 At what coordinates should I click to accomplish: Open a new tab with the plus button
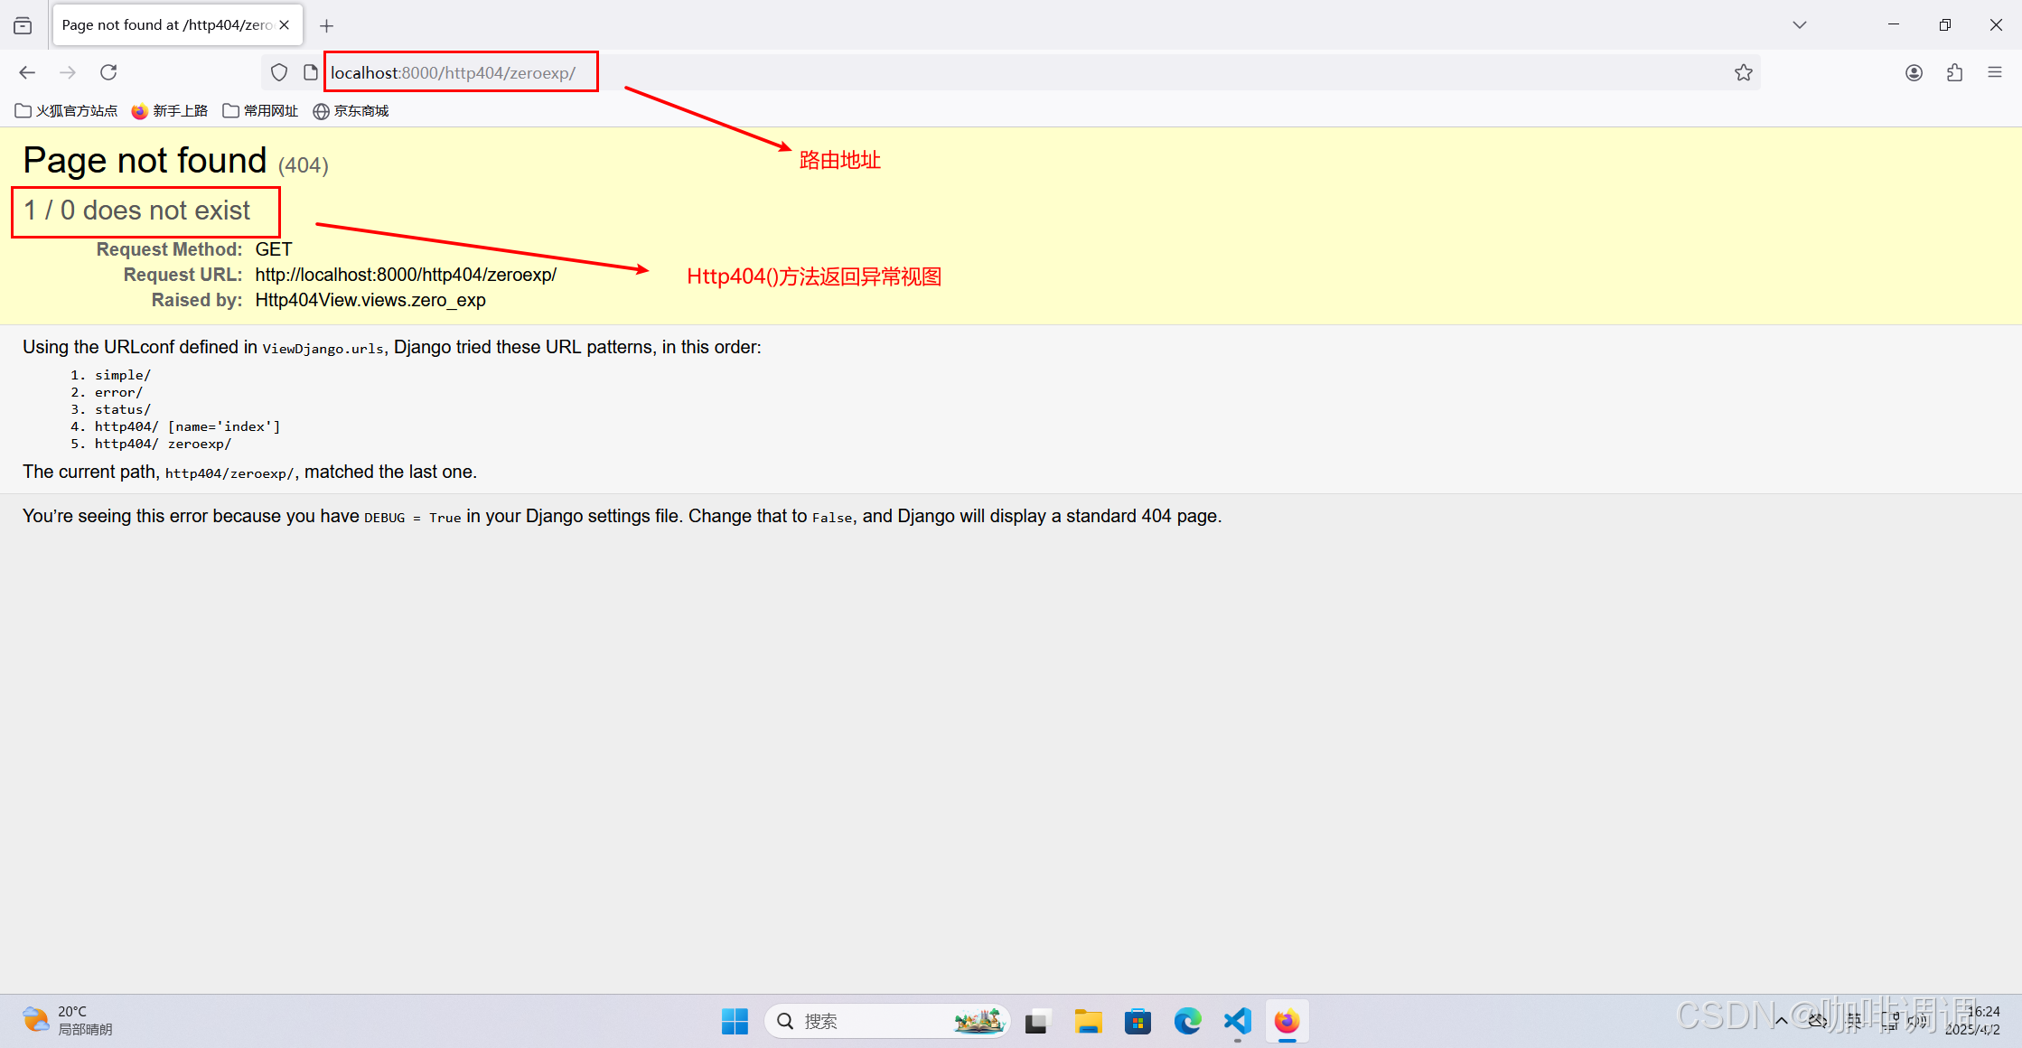pyautogui.click(x=326, y=25)
